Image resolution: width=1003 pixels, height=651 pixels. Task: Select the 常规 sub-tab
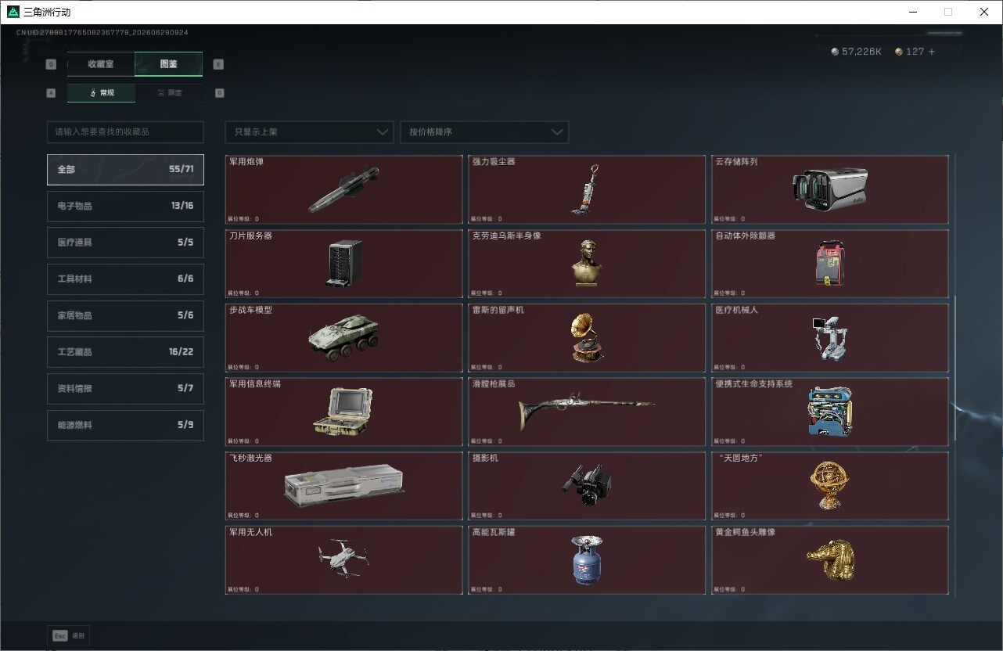tap(101, 92)
